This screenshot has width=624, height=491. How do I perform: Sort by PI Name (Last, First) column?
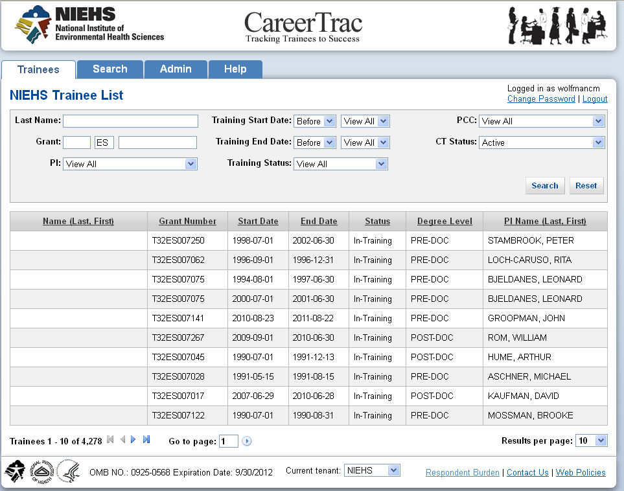coord(545,222)
